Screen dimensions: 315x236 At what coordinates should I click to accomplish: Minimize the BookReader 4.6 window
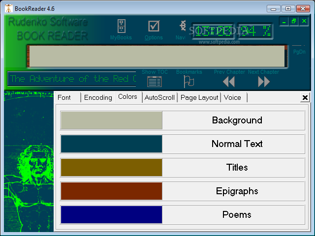pos(273,9)
